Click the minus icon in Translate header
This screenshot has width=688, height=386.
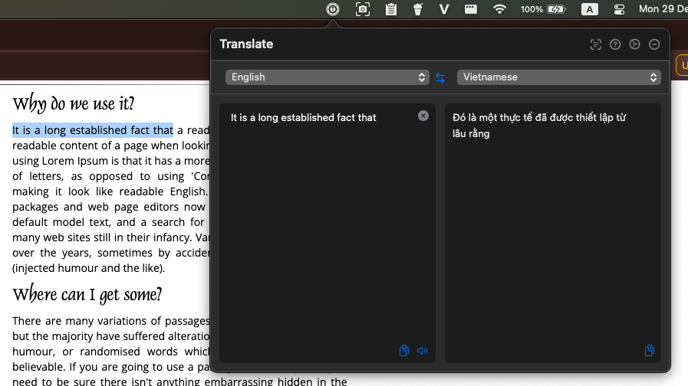point(654,44)
